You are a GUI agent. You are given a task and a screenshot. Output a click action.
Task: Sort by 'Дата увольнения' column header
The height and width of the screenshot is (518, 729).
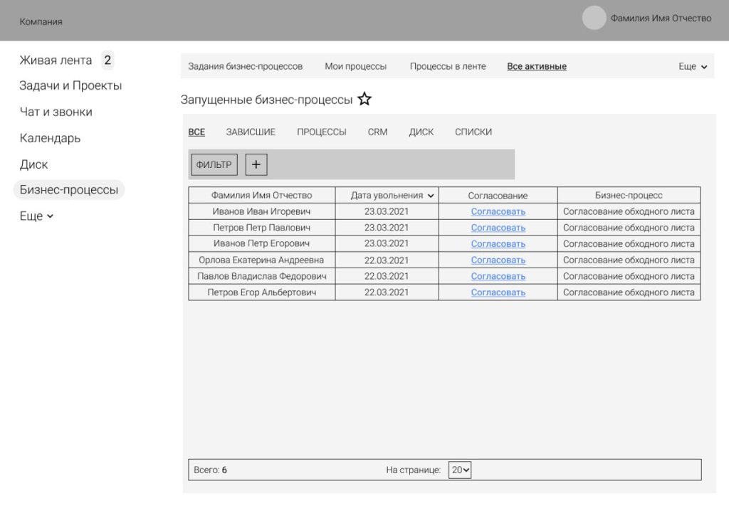click(x=392, y=195)
